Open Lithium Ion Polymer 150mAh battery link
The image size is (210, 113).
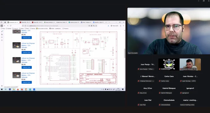[x=28, y=45]
